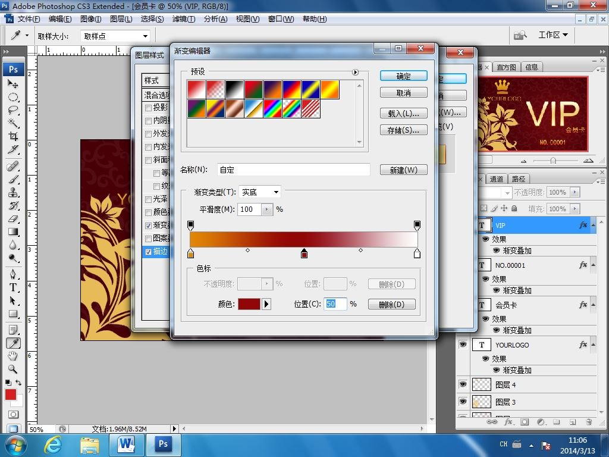Toggle the 描边 stroke checkbox
This screenshot has width=609, height=457.
[148, 252]
